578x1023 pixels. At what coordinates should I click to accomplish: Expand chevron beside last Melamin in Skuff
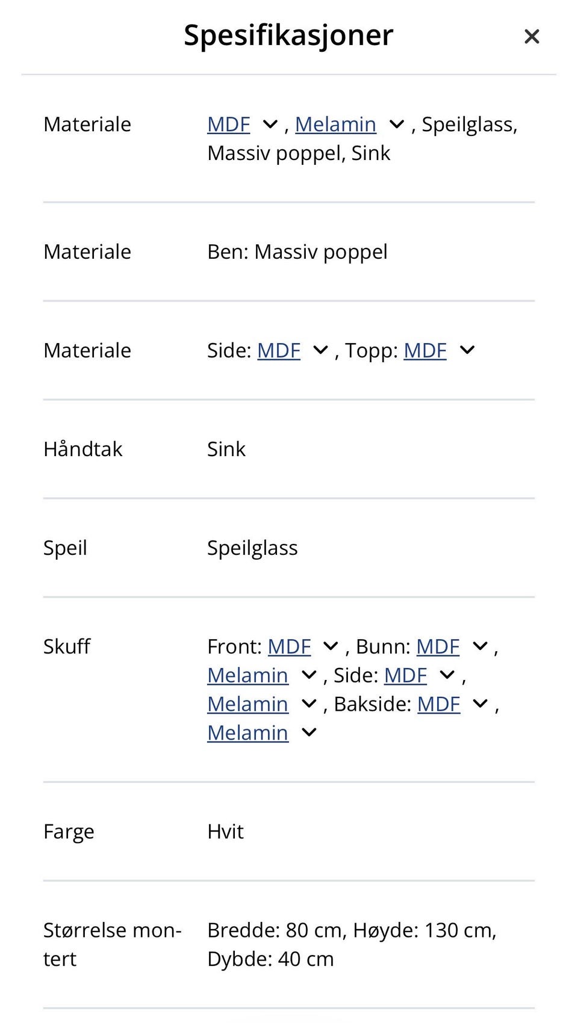coord(309,733)
